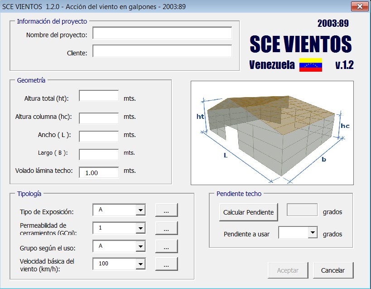This screenshot has width=371, height=289.
Task: Click the Tipología group label
Action: pos(29,194)
